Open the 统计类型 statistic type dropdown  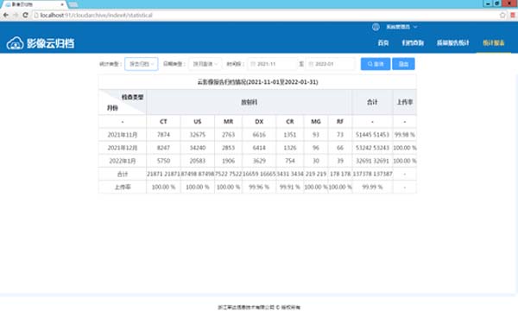[142, 64]
